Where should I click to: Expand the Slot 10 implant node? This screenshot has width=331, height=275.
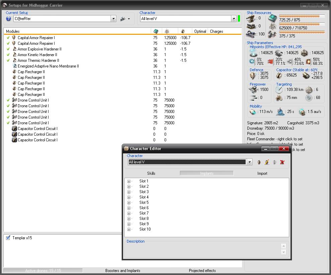(x=129, y=230)
